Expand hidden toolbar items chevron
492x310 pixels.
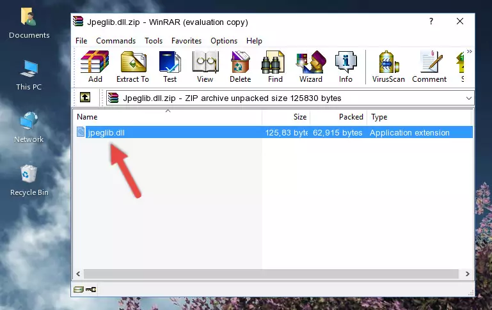[469, 51]
